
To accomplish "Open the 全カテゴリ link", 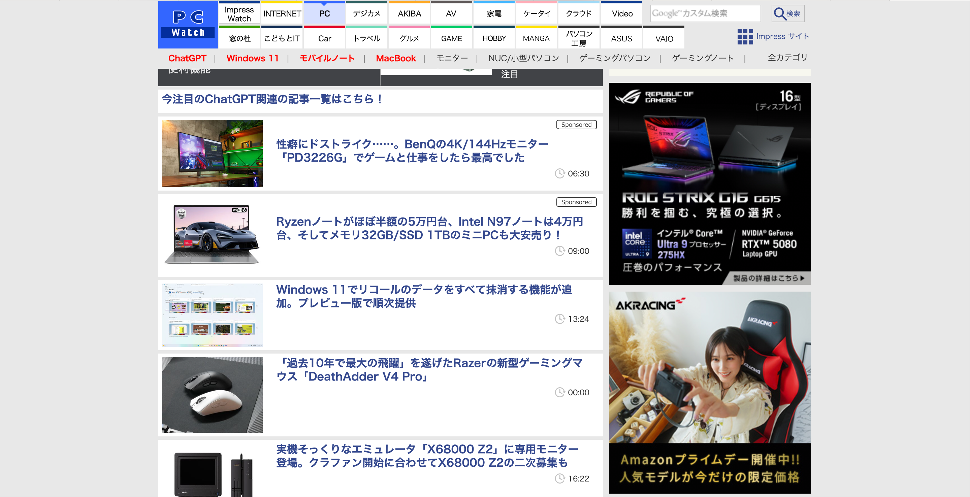I will [787, 58].
